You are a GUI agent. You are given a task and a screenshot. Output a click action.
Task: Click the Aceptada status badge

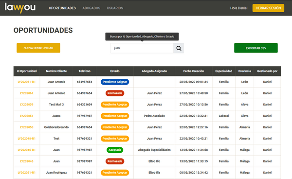coord(115,150)
